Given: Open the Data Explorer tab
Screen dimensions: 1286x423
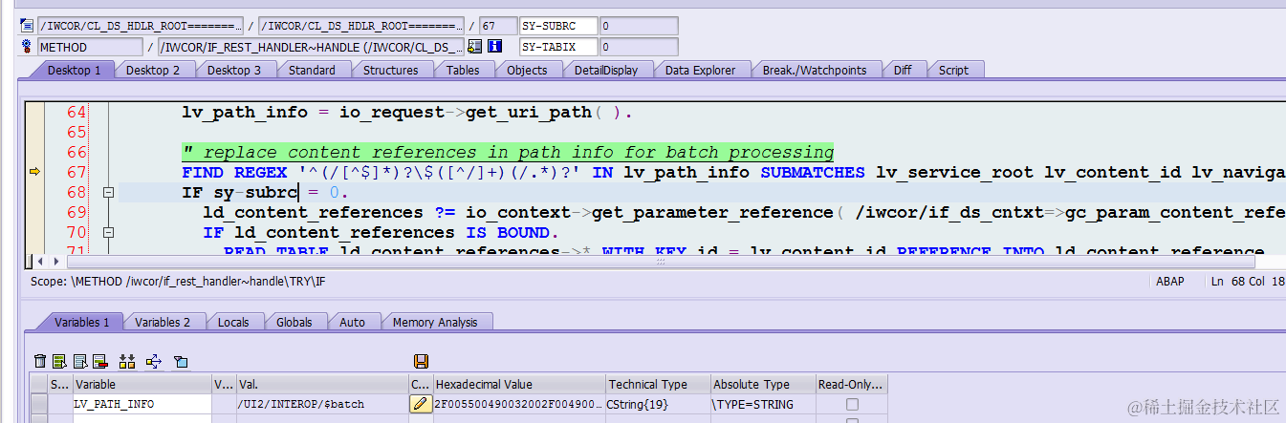Looking at the screenshot, I should [701, 70].
